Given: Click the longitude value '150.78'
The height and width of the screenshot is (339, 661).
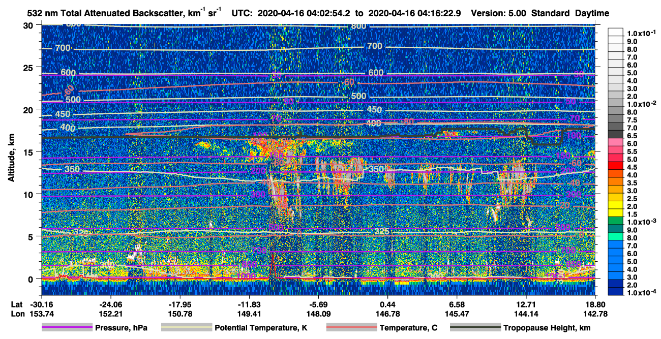Looking at the screenshot, I should (x=179, y=314).
